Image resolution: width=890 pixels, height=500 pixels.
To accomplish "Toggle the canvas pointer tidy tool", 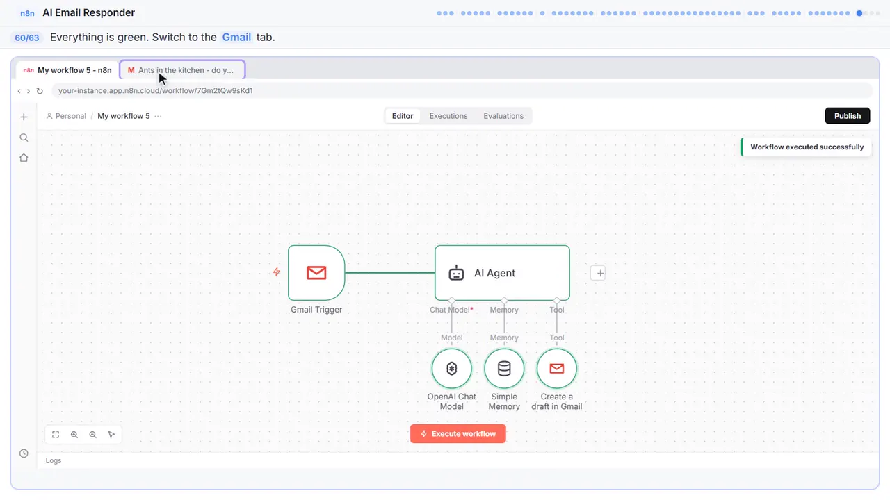I will tap(112, 435).
